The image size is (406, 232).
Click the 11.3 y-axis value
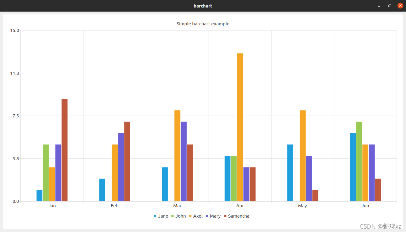[x=15, y=73]
